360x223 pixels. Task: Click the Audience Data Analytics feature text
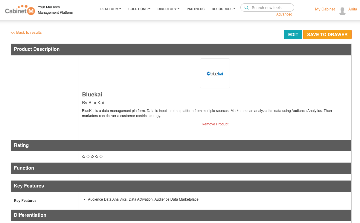[143, 199]
